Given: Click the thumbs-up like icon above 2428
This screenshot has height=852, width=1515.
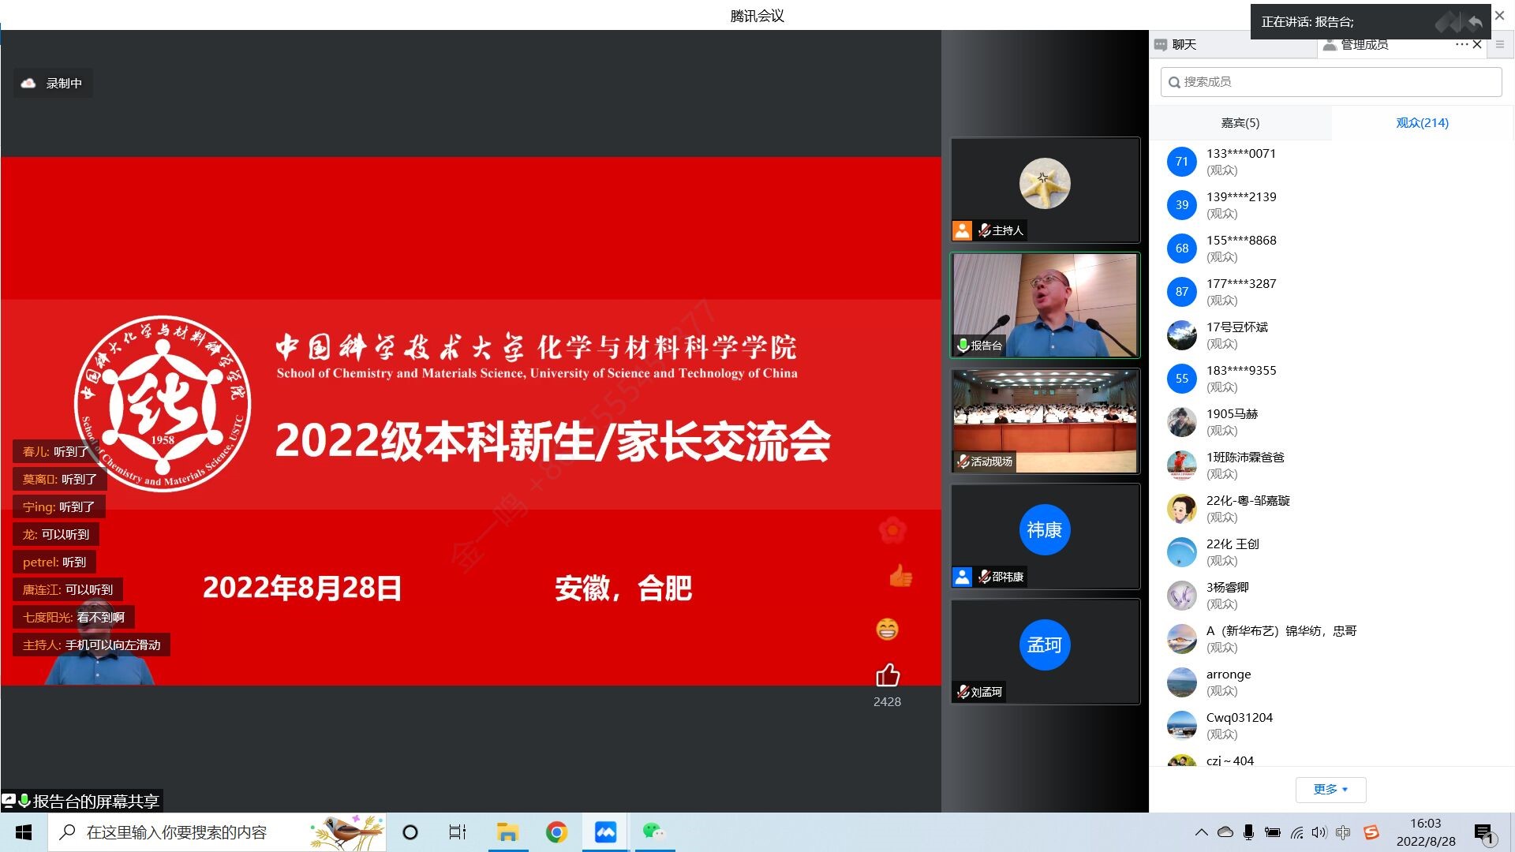Looking at the screenshot, I should click(x=888, y=675).
